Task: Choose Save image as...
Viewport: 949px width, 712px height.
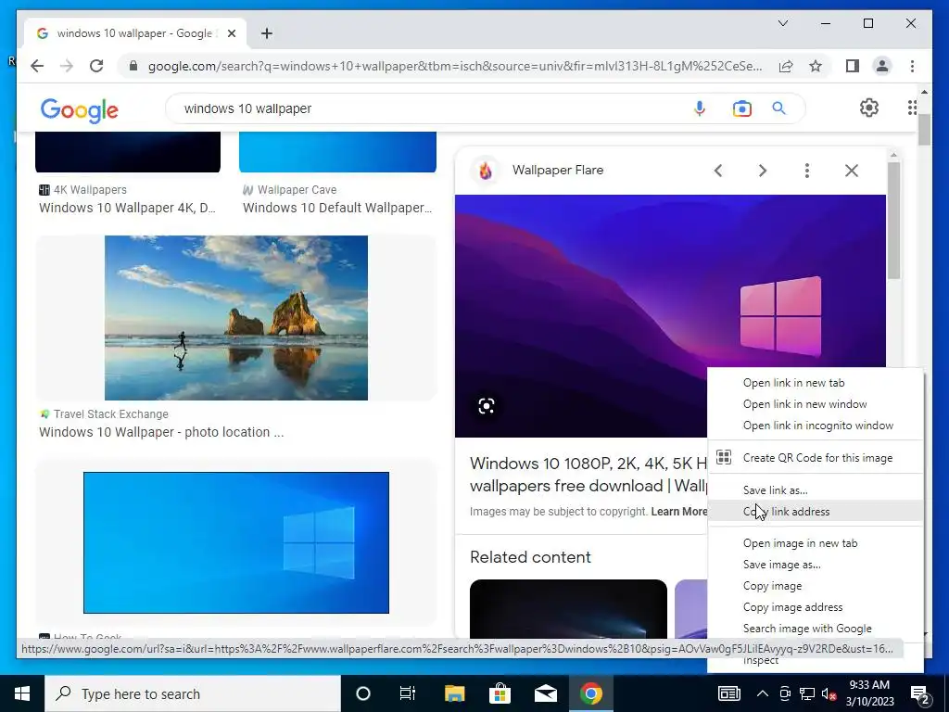Action: [816, 565]
